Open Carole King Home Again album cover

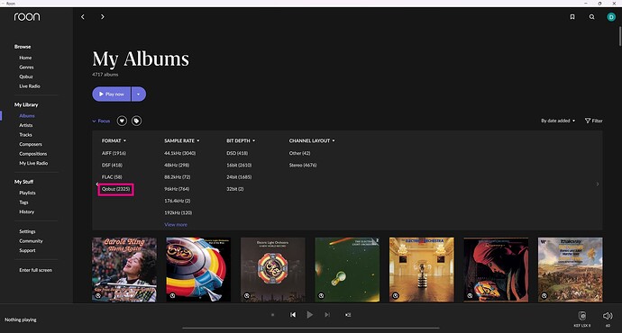pyautogui.click(x=124, y=270)
